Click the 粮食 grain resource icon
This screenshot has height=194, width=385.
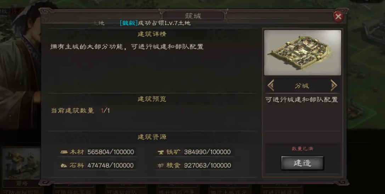pos(160,166)
